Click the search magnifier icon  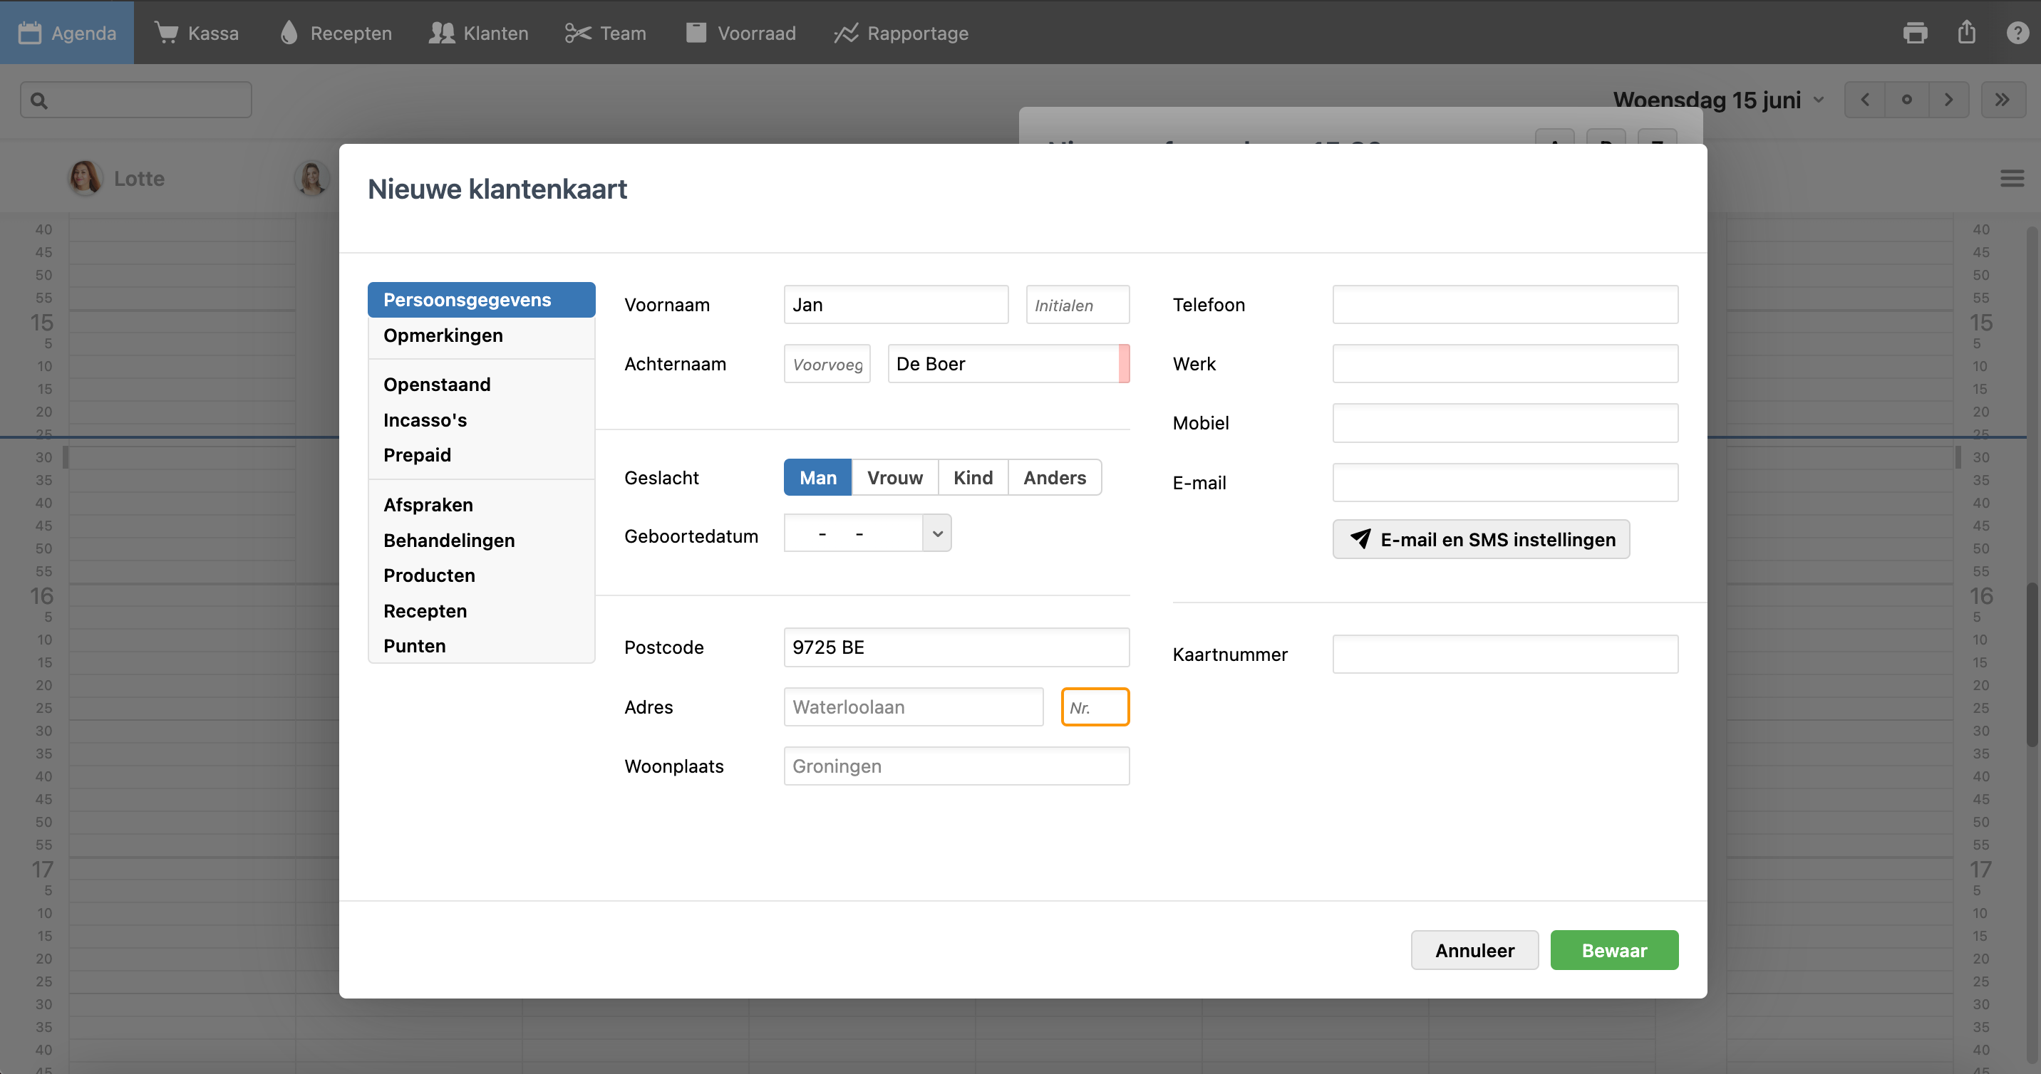point(38,100)
